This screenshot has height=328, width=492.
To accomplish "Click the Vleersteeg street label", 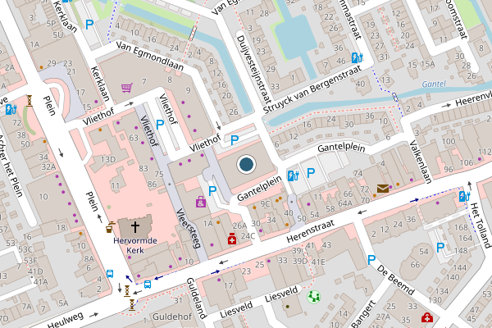I will pos(188,228).
